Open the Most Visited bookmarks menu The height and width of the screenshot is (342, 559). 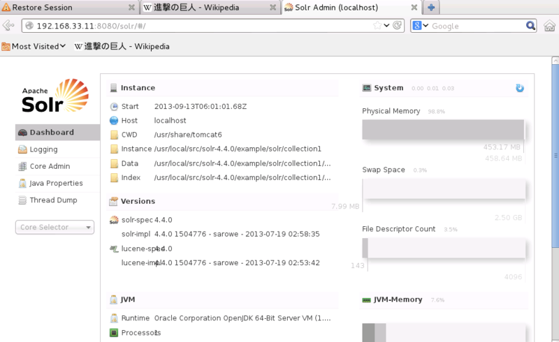point(34,46)
